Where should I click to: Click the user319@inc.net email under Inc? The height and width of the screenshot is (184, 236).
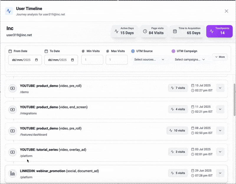tap(19, 35)
